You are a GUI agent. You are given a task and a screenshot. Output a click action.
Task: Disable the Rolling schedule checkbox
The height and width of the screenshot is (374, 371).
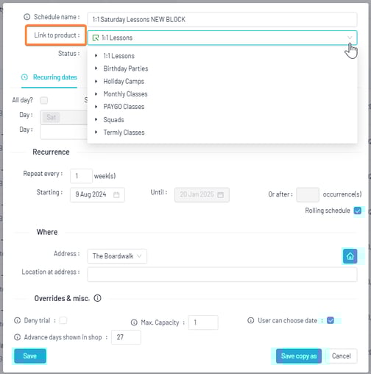point(358,211)
